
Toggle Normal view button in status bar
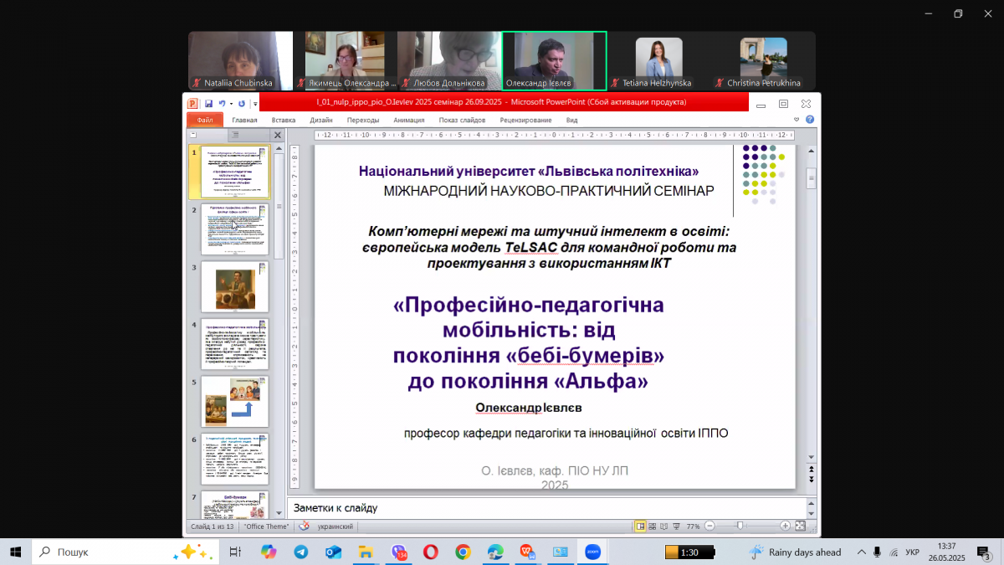pos(641,526)
